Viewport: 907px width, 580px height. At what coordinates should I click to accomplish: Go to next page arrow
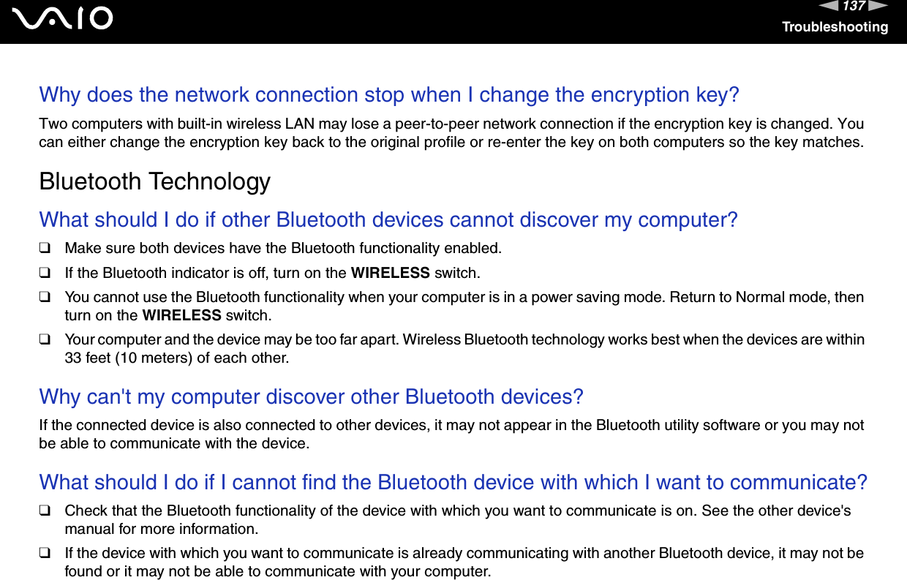(x=878, y=6)
